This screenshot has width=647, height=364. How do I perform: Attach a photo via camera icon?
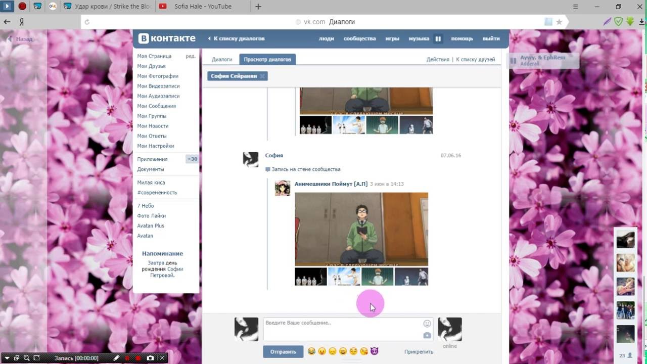(x=427, y=335)
